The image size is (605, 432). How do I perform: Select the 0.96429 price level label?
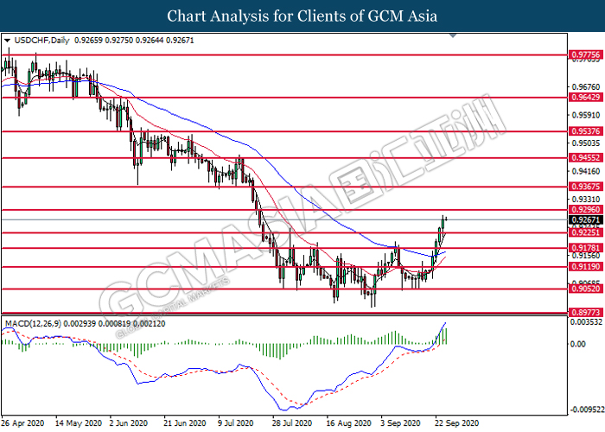click(586, 98)
